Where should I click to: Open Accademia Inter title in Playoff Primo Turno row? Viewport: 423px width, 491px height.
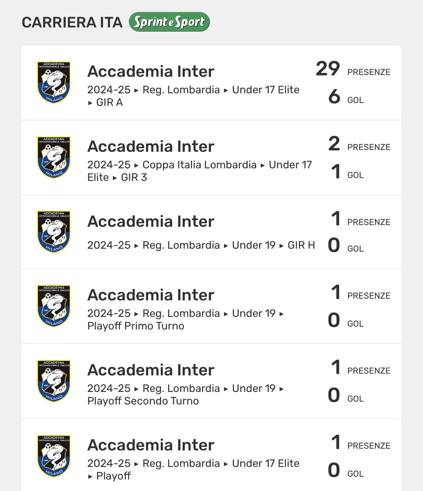151,295
